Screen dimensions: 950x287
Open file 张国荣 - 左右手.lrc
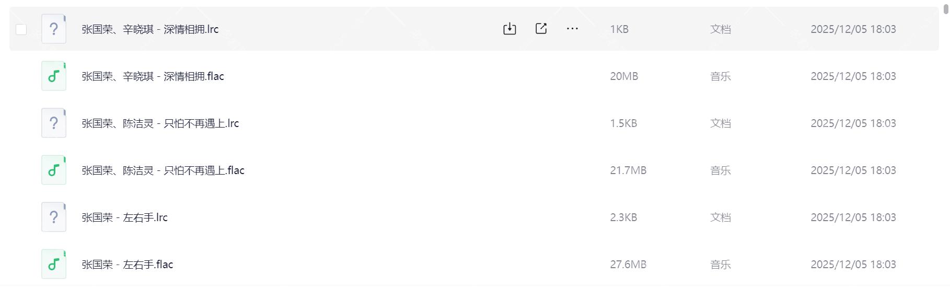124,217
